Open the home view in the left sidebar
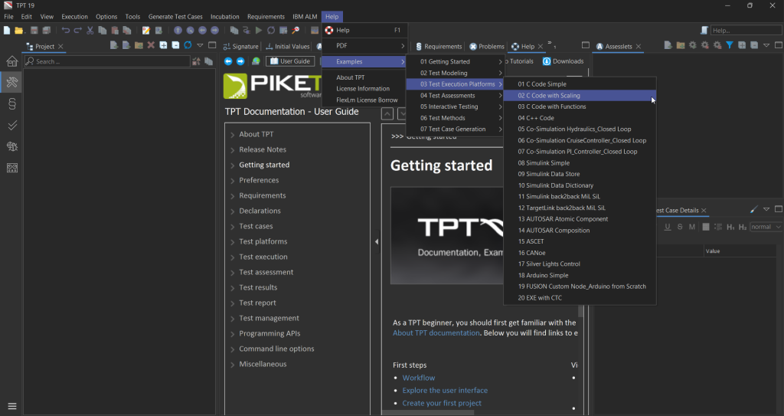This screenshot has width=784, height=416. 11,61
